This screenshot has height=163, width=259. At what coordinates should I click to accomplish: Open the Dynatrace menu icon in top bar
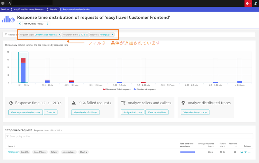[x=3, y=3]
